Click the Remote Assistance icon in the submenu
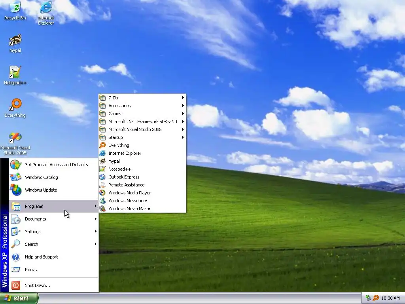Viewport: 405px width, 304px height. click(102, 185)
